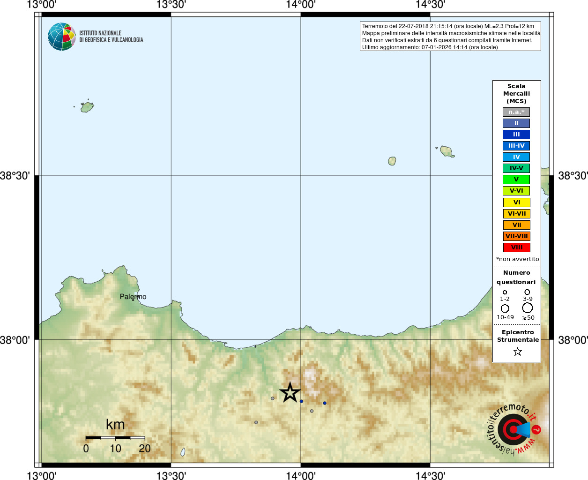Click the gray dot west of epicenter star
Image resolution: width=588 pixels, height=480 pixels.
[273, 398]
